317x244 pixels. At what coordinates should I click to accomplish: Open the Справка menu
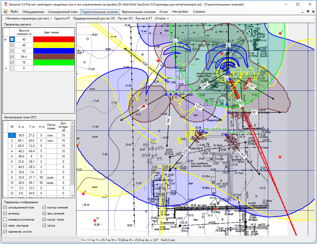pos(199,12)
